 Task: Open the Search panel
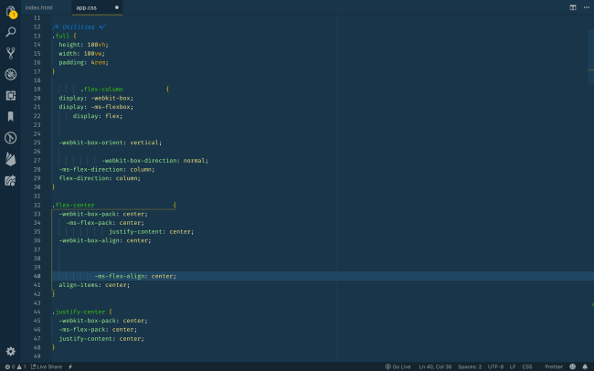pos(11,32)
